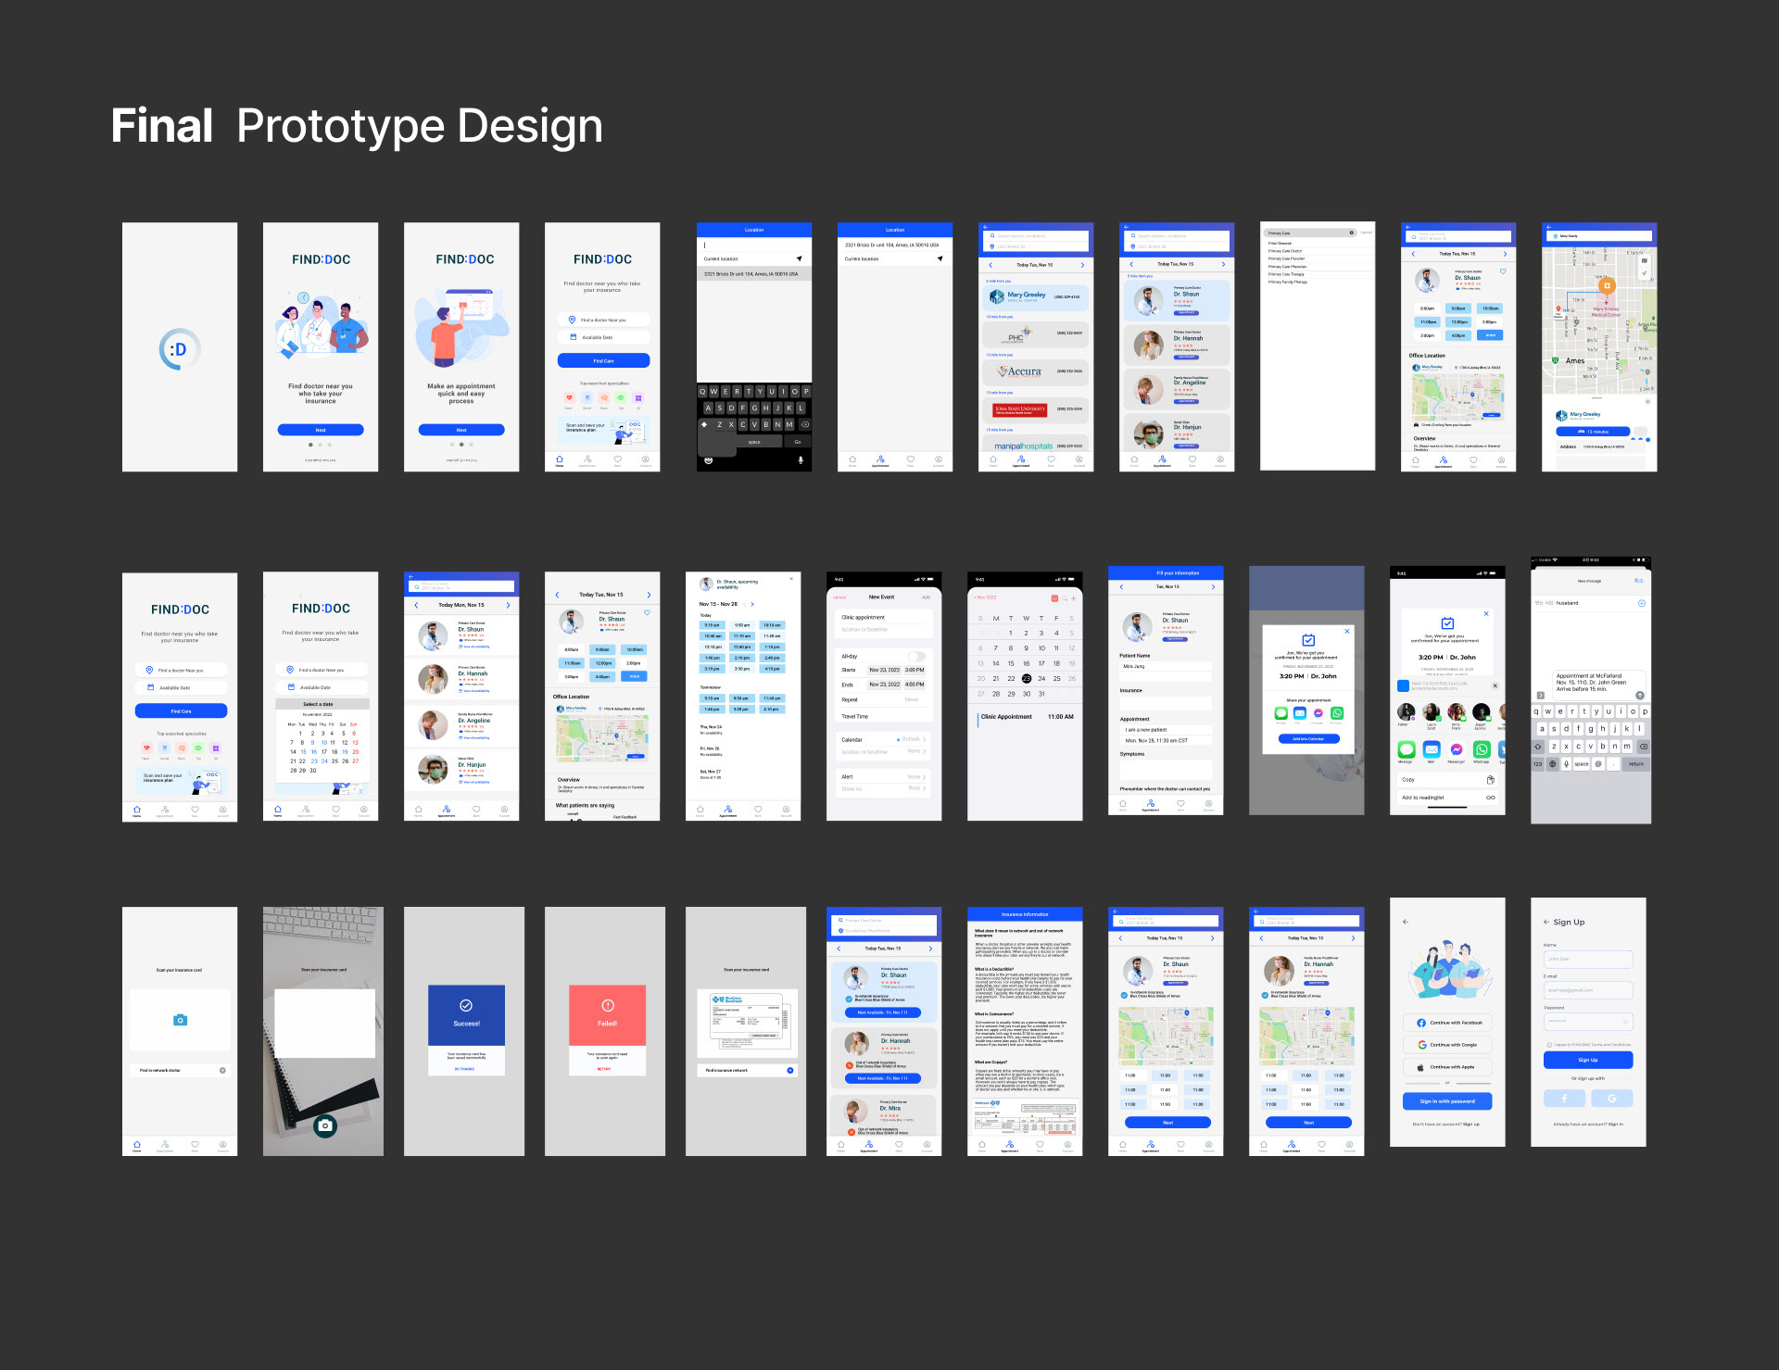The image size is (1779, 1370).
Task: Tap the white checkmark on the Success card
Action: coord(466,1005)
